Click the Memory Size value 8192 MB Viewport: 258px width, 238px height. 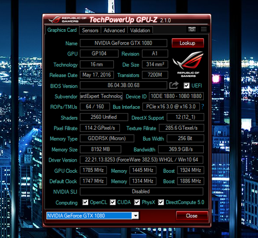click(x=101, y=149)
